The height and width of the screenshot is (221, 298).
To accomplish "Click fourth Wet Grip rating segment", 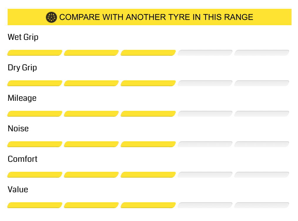I will [x=205, y=53].
